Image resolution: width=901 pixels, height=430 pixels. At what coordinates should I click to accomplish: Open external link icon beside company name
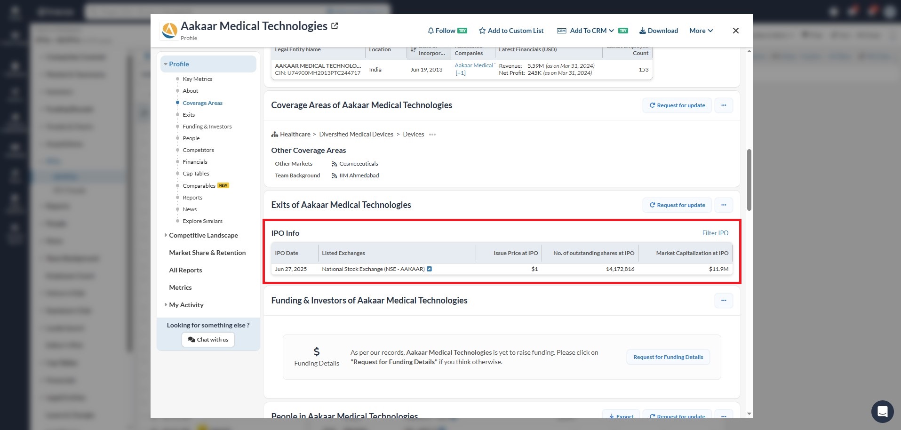[335, 26]
